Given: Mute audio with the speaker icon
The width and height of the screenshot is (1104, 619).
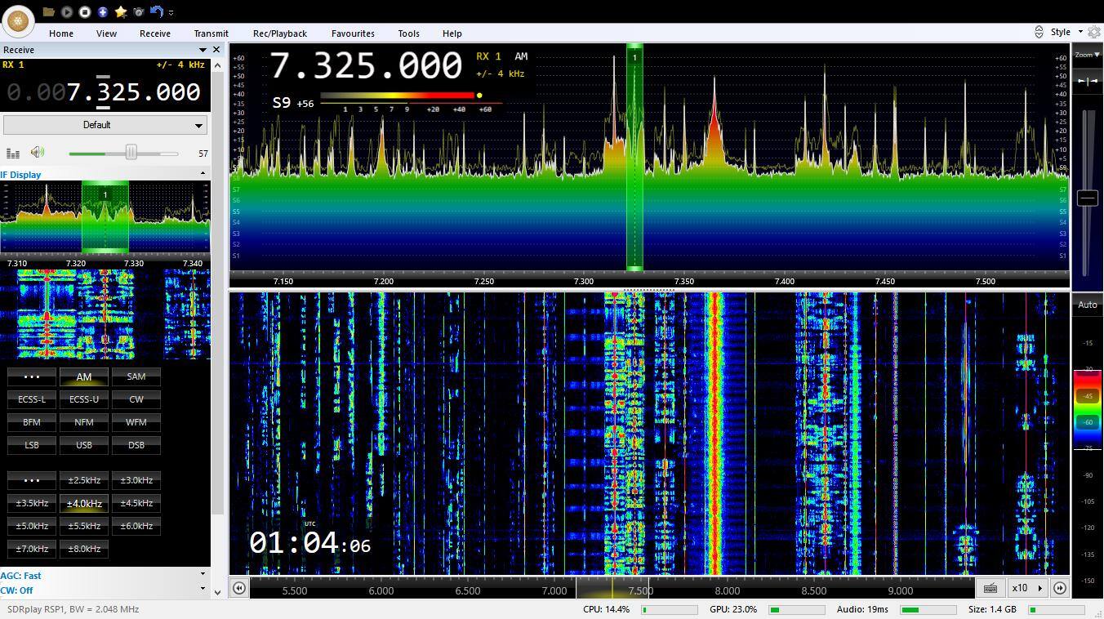Looking at the screenshot, I should [x=37, y=153].
